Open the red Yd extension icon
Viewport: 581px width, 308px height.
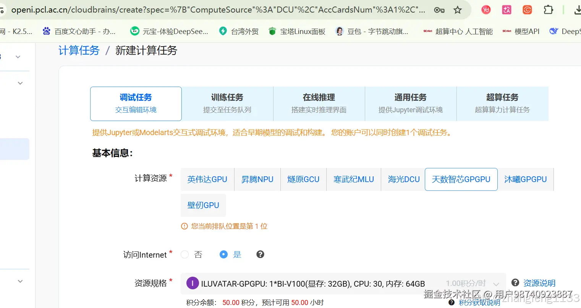[486, 10]
